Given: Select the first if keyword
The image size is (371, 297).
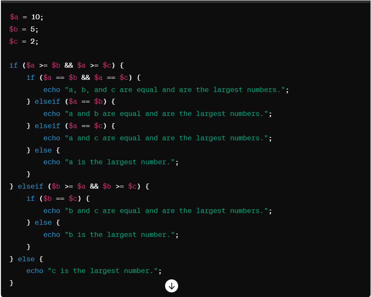Looking at the screenshot, I should point(13,65).
